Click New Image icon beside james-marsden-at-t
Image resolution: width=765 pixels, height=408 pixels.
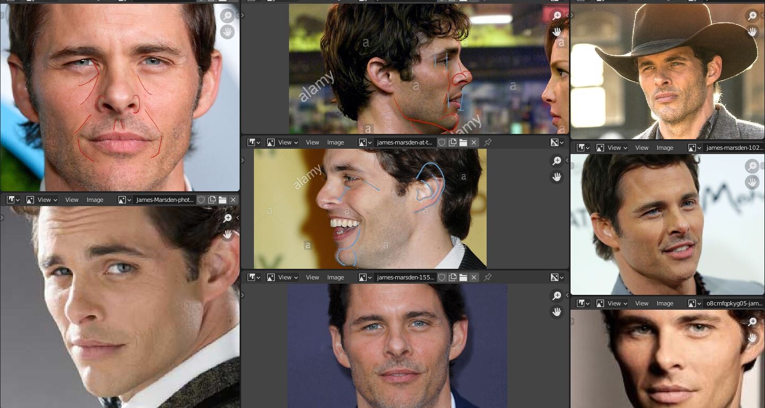[x=453, y=142]
